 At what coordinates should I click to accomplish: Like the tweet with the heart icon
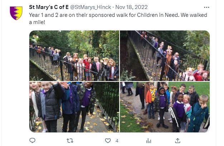pyautogui.click(x=108, y=141)
